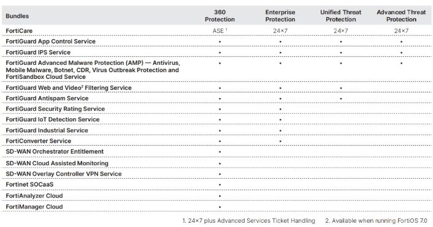Click the Unified Threat Protection header
Screen dimensions: 433x227
340,16
